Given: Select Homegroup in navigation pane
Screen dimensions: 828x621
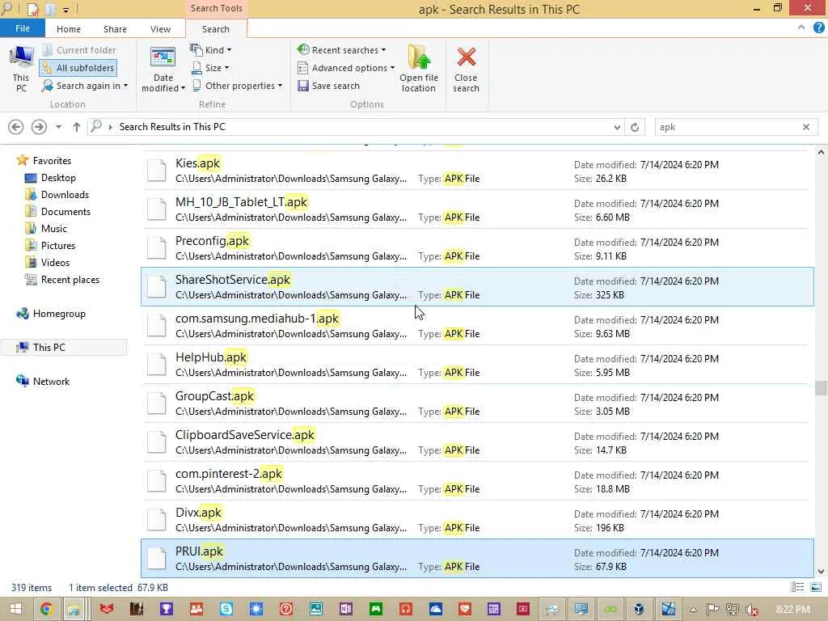Looking at the screenshot, I should (51, 314).
